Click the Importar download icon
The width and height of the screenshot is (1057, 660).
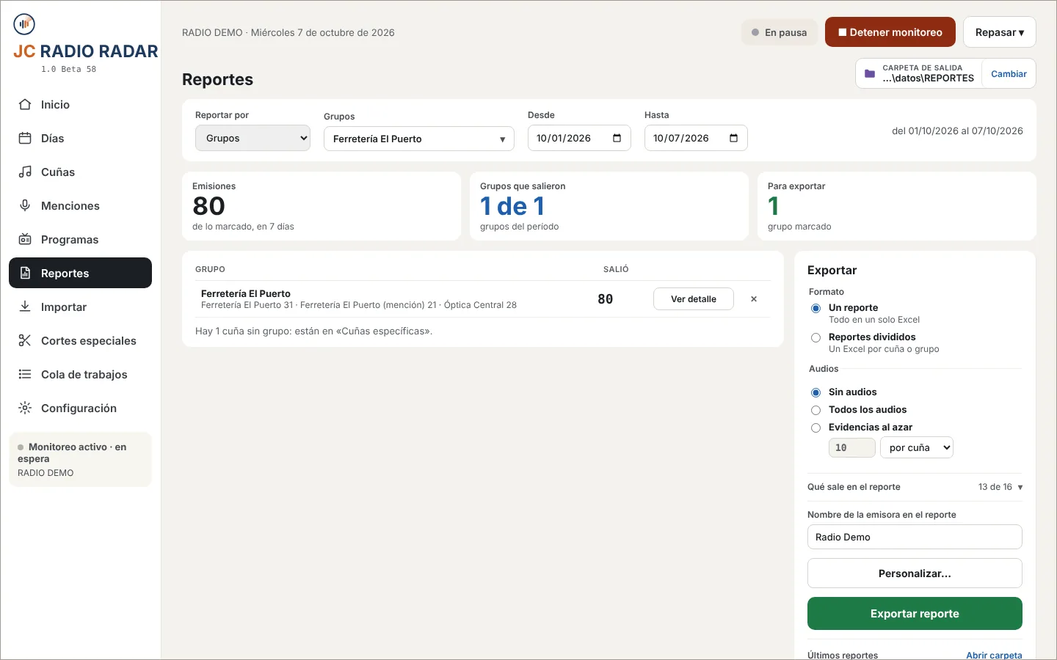[25, 307]
